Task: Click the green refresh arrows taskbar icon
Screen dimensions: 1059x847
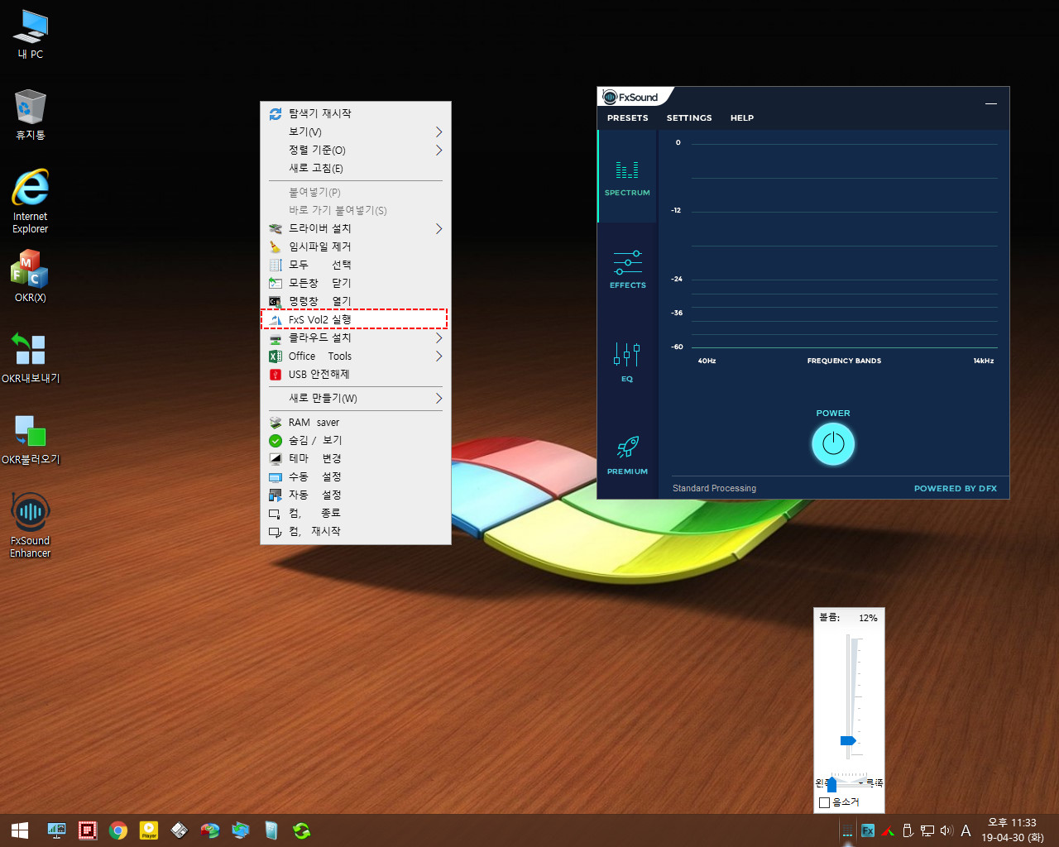Action: [302, 830]
